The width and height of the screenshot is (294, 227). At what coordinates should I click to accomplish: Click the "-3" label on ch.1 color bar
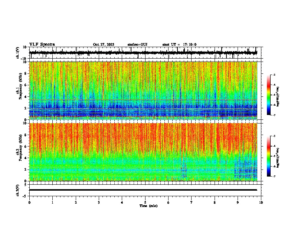[274, 75]
